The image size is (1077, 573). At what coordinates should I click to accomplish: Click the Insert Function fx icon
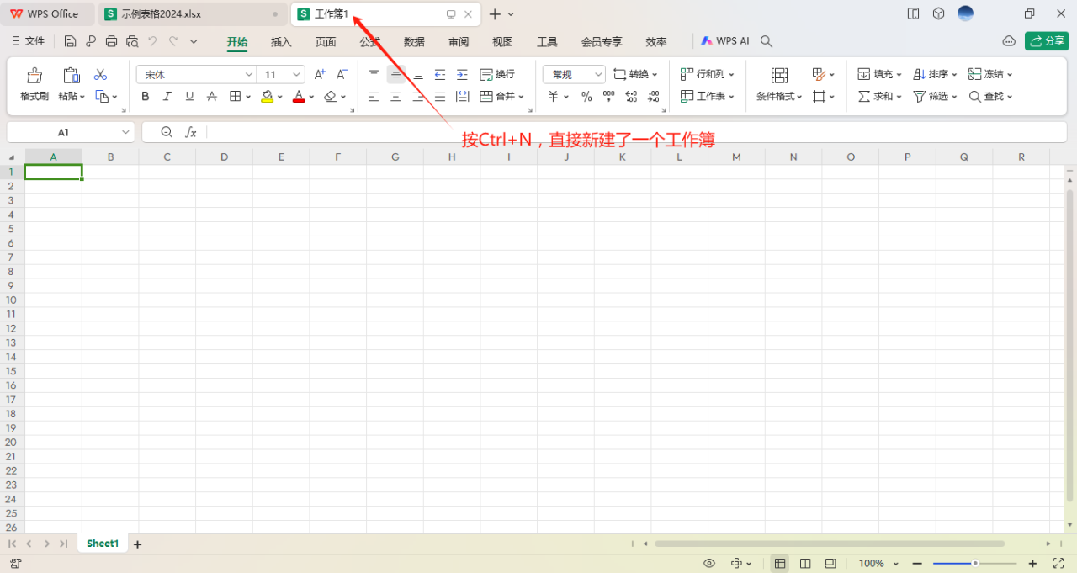click(x=191, y=132)
